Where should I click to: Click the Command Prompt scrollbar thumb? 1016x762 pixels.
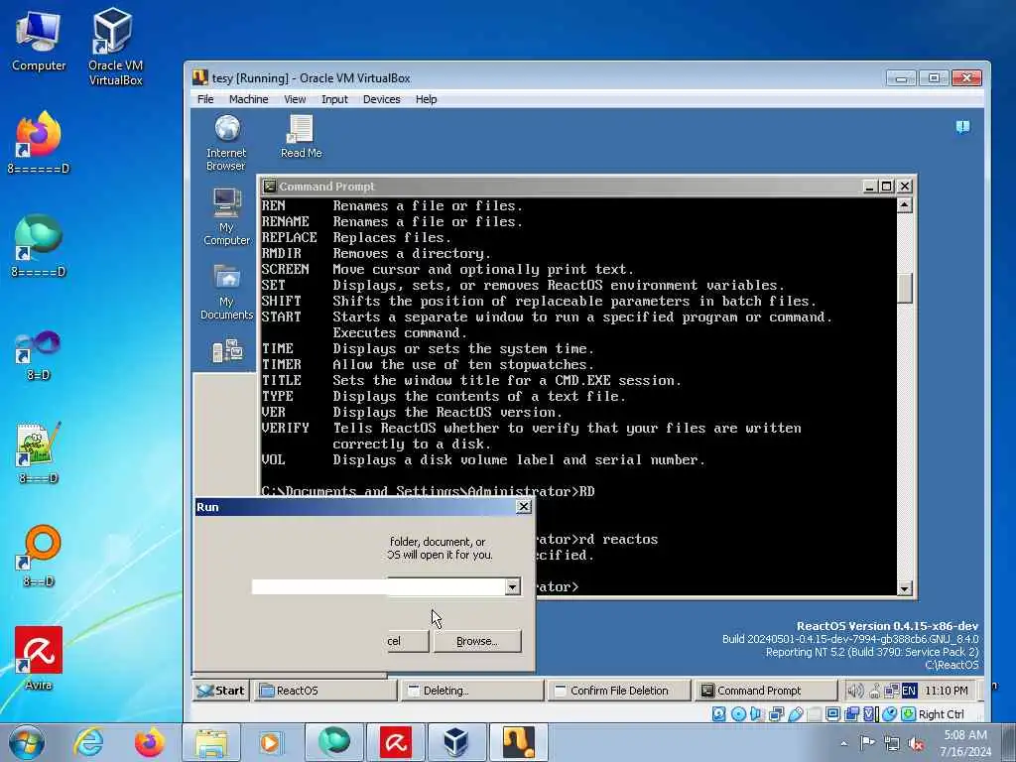905,289
